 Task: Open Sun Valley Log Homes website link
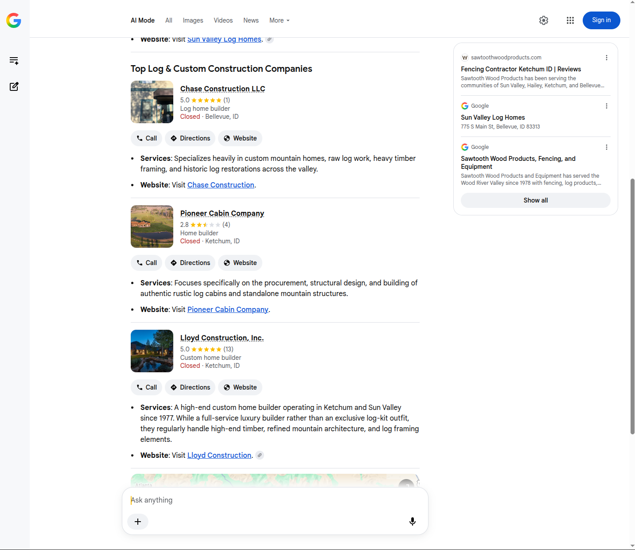tap(224, 39)
